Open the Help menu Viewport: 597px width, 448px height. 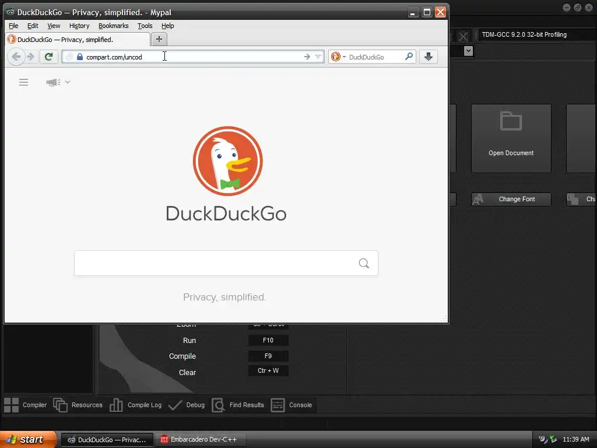[167, 26]
